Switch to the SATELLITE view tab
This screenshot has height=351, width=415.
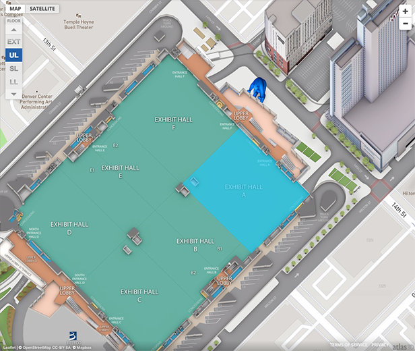(42, 9)
